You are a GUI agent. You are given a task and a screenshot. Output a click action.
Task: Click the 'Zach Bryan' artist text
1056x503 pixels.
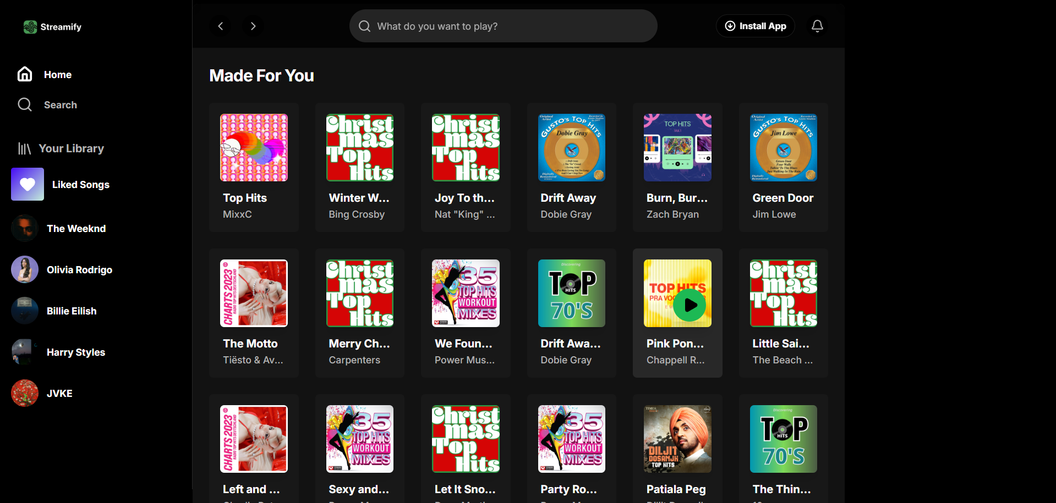[x=672, y=214]
